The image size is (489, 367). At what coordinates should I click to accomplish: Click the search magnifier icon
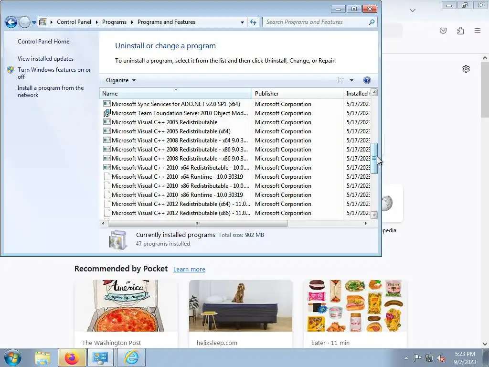(x=372, y=22)
